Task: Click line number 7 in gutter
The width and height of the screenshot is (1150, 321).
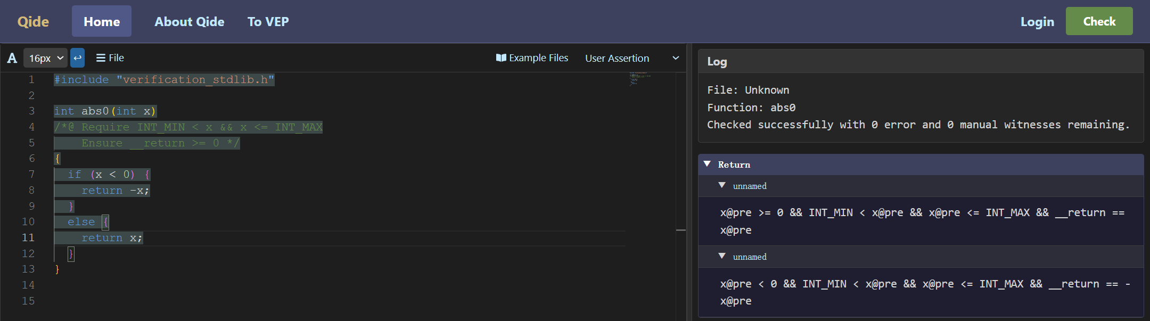Action: (31, 175)
